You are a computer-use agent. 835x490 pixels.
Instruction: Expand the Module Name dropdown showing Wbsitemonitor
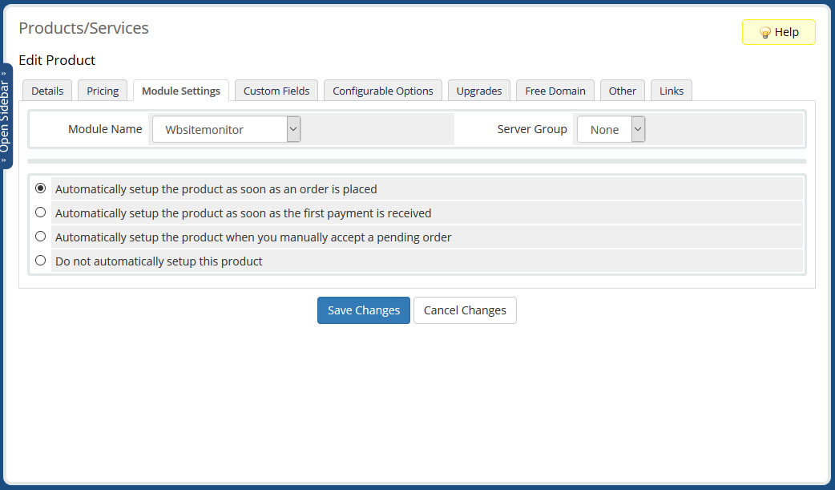226,130
